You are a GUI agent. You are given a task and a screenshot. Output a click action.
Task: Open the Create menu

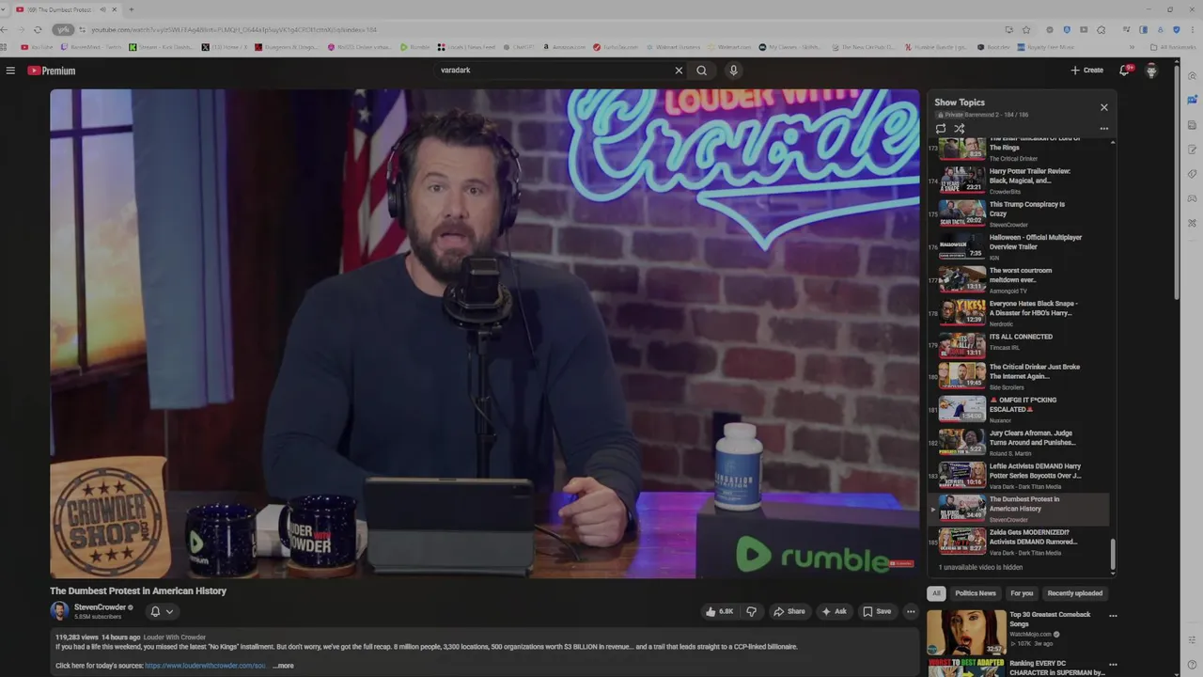(x=1087, y=71)
